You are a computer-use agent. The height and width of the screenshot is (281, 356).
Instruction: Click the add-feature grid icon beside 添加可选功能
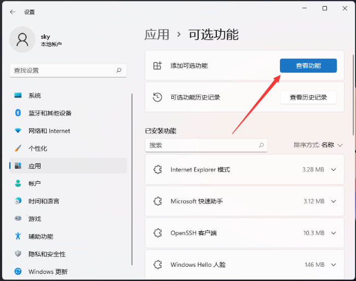pos(157,66)
